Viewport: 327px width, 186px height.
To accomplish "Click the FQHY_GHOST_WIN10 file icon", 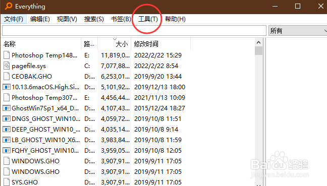I will [x=7, y=150].
